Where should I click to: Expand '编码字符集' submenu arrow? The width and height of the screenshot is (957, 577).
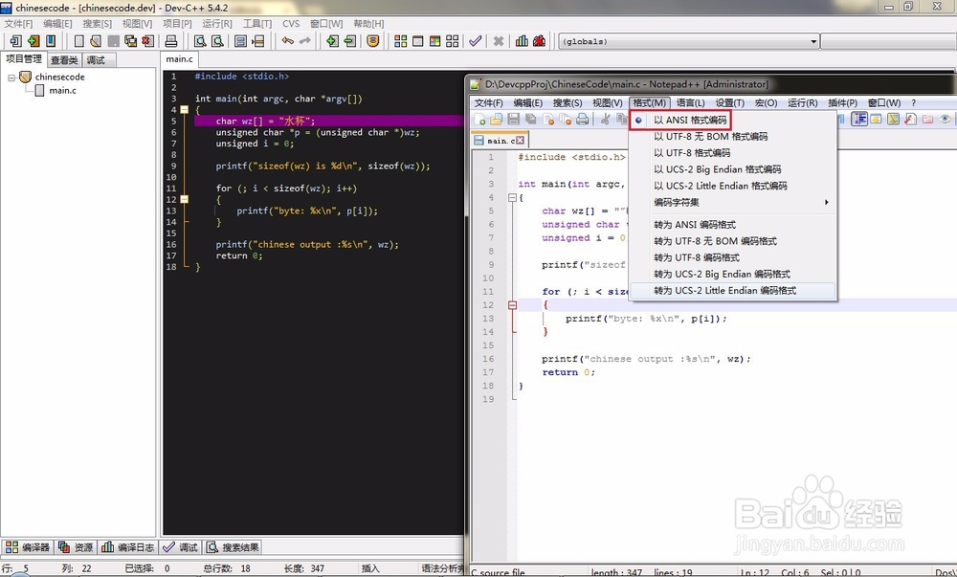827,203
